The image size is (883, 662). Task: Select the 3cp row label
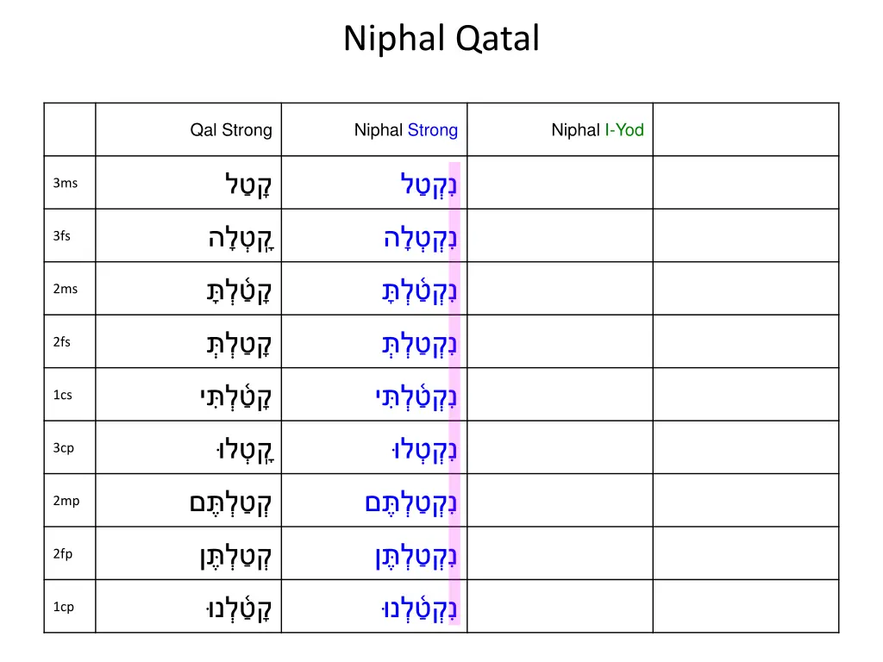[x=63, y=448]
